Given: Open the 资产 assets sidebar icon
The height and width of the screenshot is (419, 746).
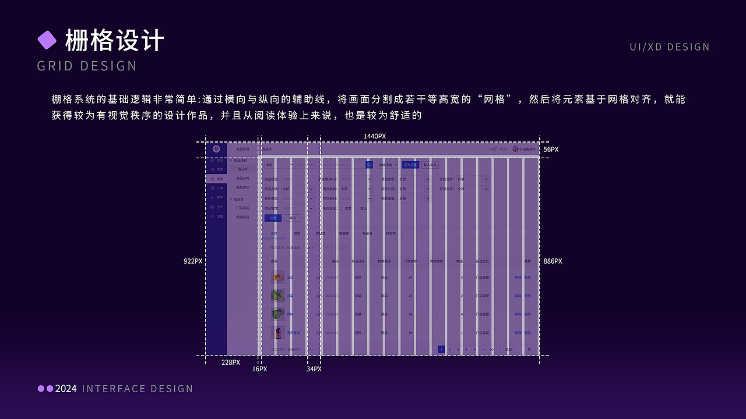Looking at the screenshot, I should [x=212, y=207].
